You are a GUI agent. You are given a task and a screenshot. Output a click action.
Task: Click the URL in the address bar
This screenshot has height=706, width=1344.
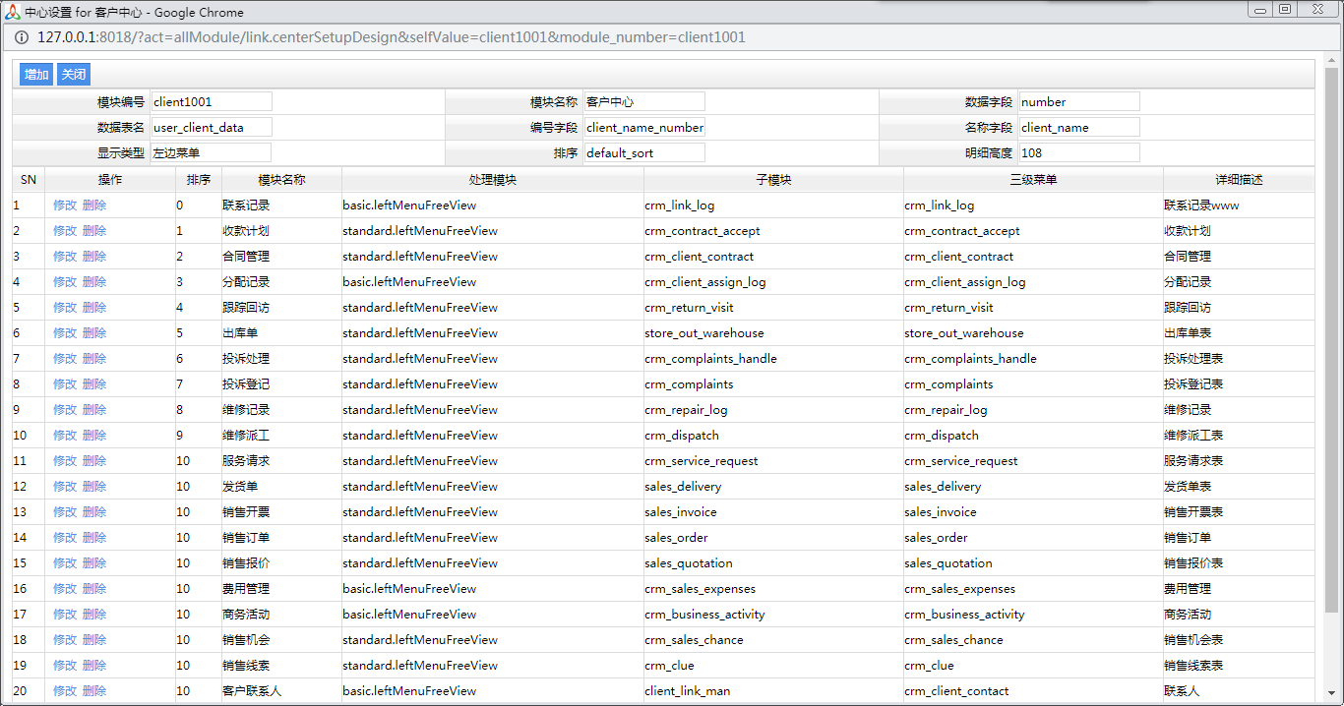pyautogui.click(x=392, y=37)
